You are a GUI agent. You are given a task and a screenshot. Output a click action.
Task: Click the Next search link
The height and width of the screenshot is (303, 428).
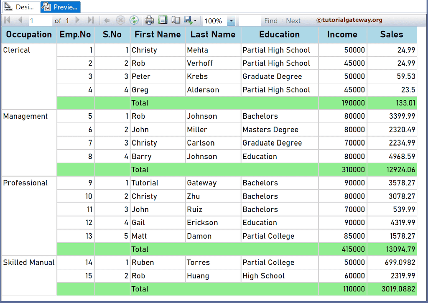point(293,20)
